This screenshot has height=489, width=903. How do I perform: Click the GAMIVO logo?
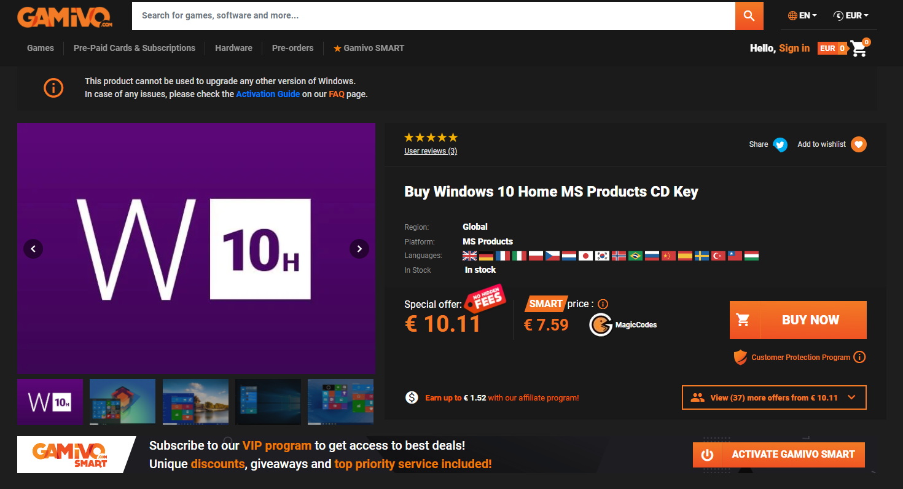pyautogui.click(x=64, y=17)
